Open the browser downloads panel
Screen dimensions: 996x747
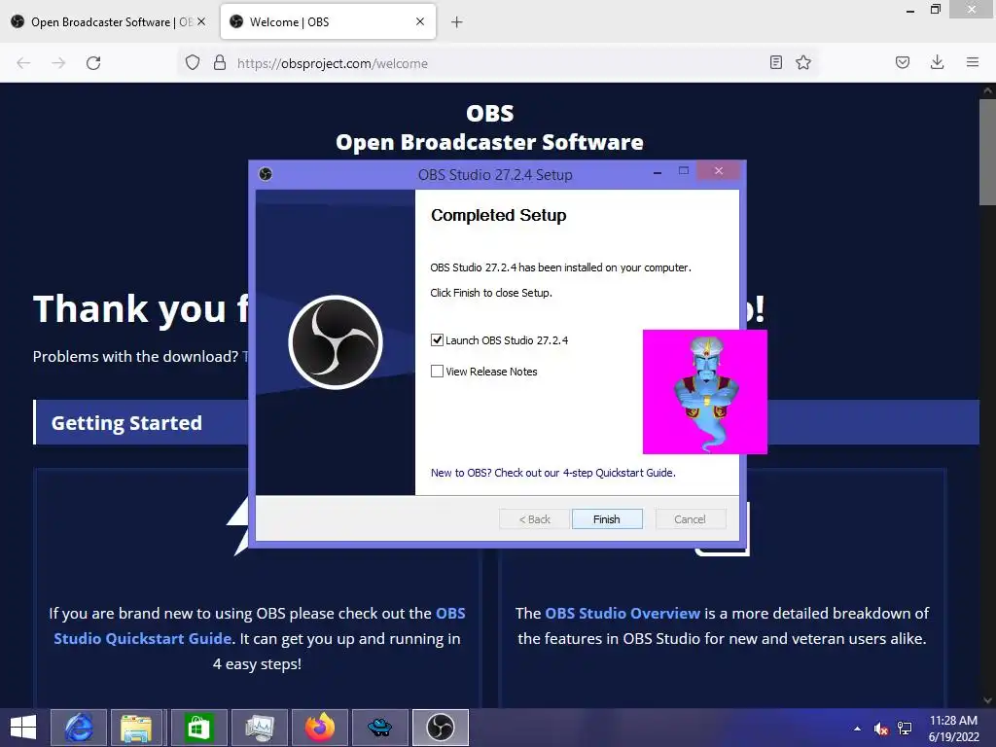(x=937, y=62)
